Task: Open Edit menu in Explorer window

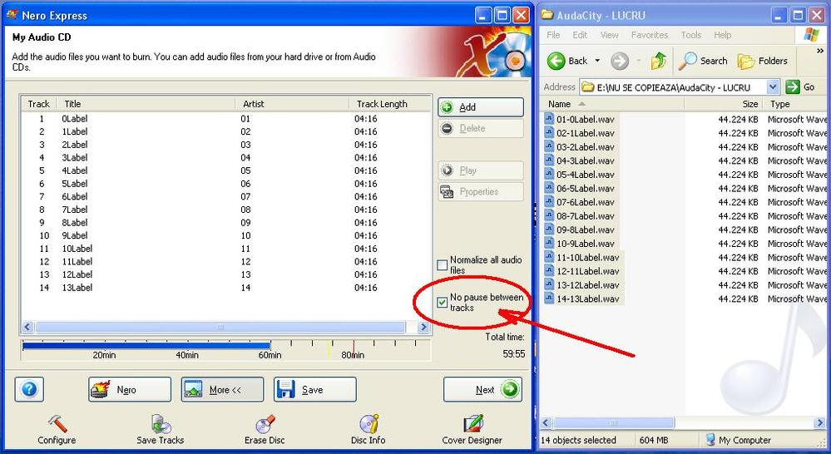Action: click(580, 35)
